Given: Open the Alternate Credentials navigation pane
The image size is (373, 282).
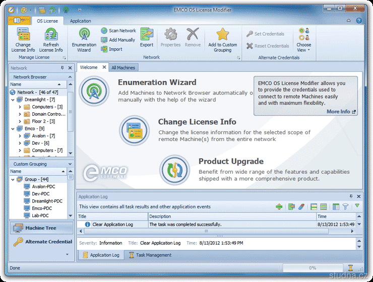Looking at the screenshot, I should (41, 242).
